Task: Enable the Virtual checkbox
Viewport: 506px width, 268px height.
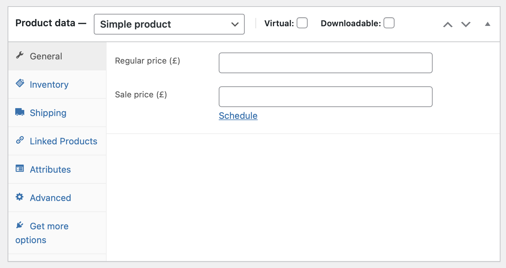Action: coord(302,23)
